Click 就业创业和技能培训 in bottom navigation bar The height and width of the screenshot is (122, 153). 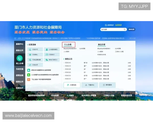coord(36,96)
